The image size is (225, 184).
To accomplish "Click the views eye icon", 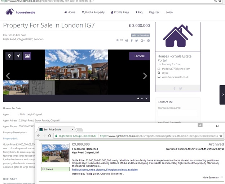I will coord(118,41).
